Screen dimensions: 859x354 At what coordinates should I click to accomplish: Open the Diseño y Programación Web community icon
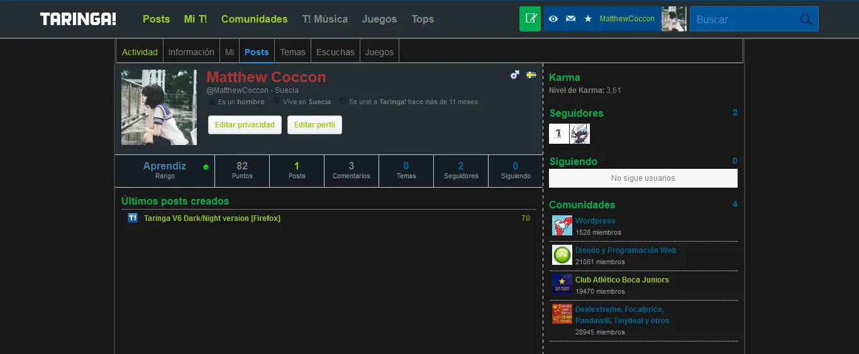click(562, 255)
